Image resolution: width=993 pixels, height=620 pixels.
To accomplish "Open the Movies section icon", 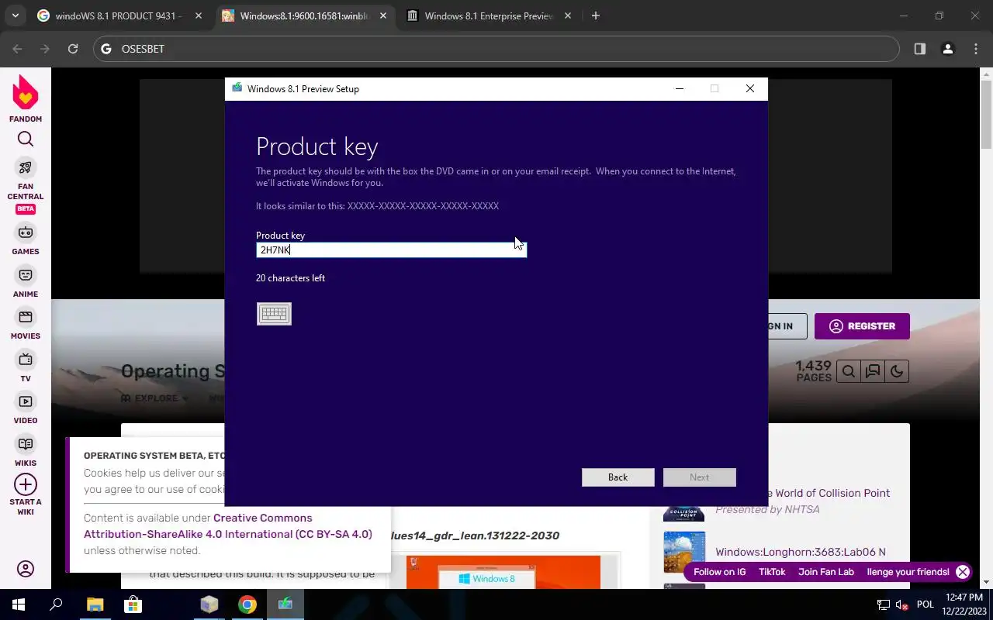I will 26,317.
